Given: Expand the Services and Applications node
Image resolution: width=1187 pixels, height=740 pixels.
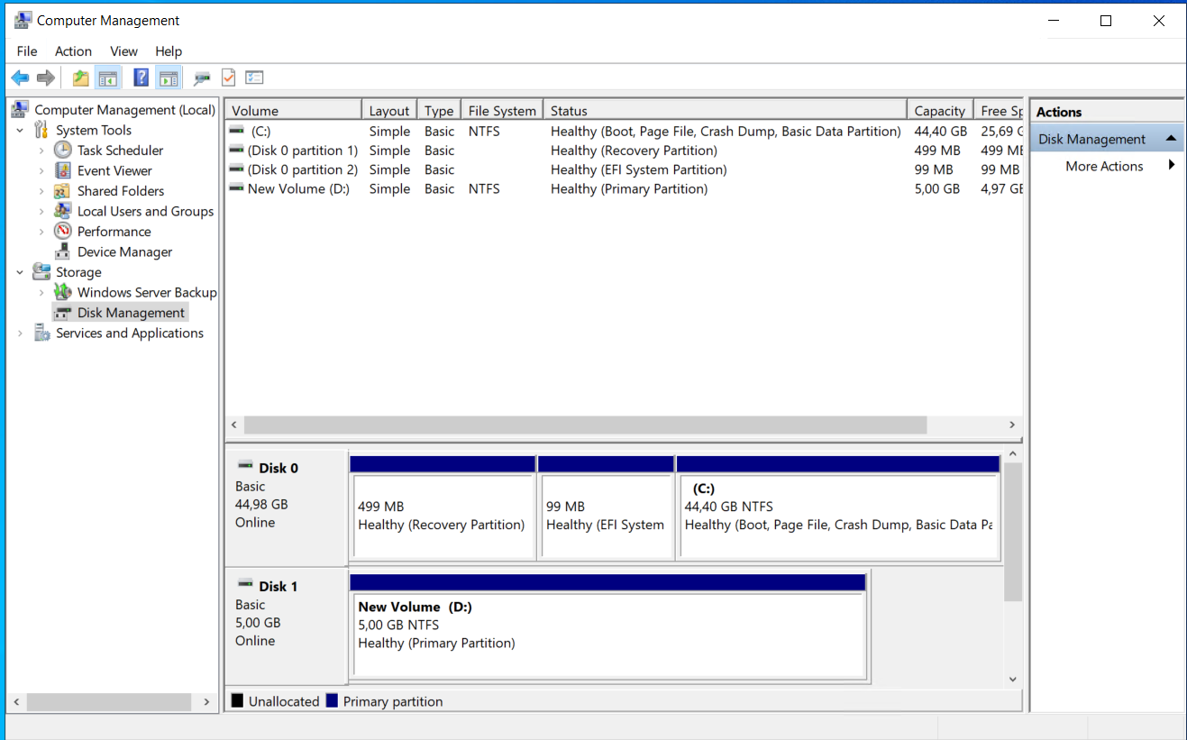Looking at the screenshot, I should pos(20,333).
